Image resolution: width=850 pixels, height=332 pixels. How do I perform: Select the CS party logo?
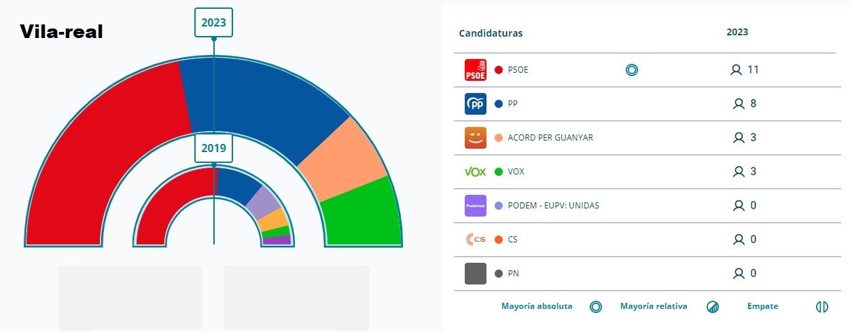coord(476,239)
